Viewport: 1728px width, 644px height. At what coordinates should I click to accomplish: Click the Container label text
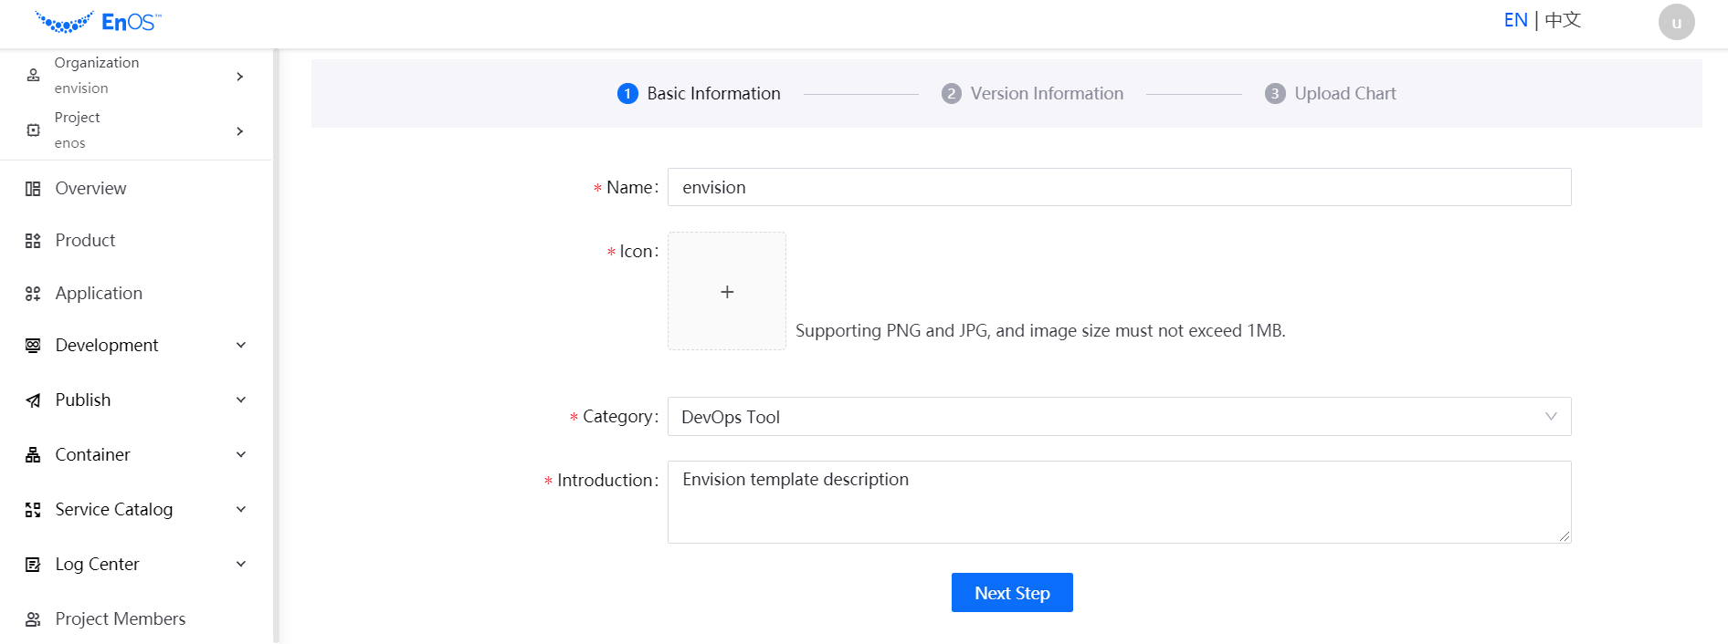[92, 455]
